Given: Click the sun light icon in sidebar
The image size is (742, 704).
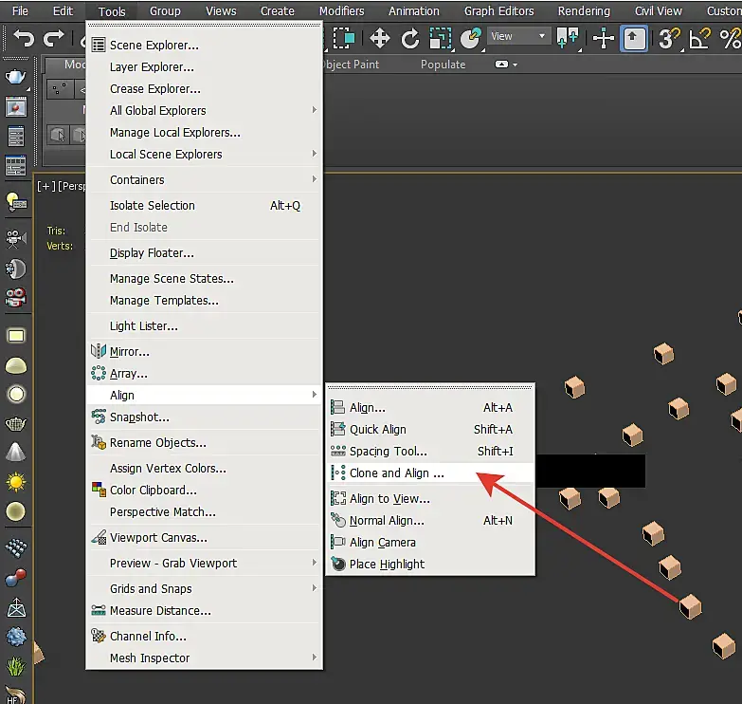Looking at the screenshot, I should coord(15,482).
